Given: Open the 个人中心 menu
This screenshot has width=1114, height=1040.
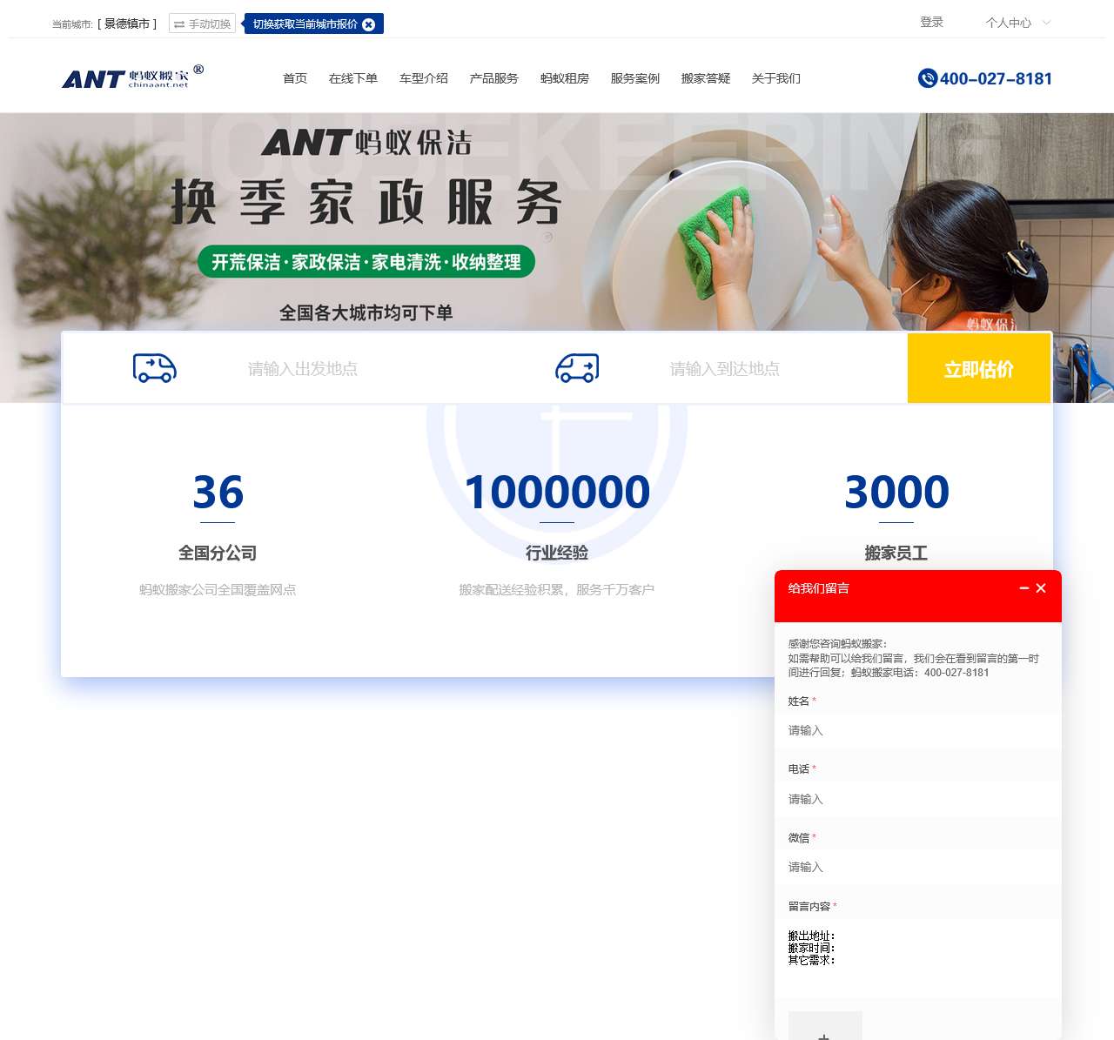Looking at the screenshot, I should tap(1009, 23).
